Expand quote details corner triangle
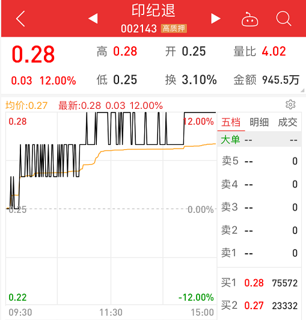Image resolution: width=306 pixels, height=320 pixels. pyautogui.click(x=302, y=90)
